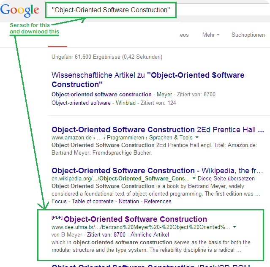Viewport: 270px width, 267px height.
Task: Click "Zitiert von: 124" next to Winblad
Action: click(x=158, y=103)
